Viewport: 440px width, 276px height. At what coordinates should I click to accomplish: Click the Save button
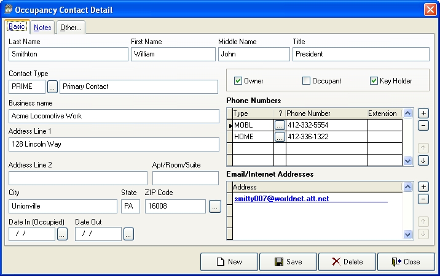tap(288, 262)
